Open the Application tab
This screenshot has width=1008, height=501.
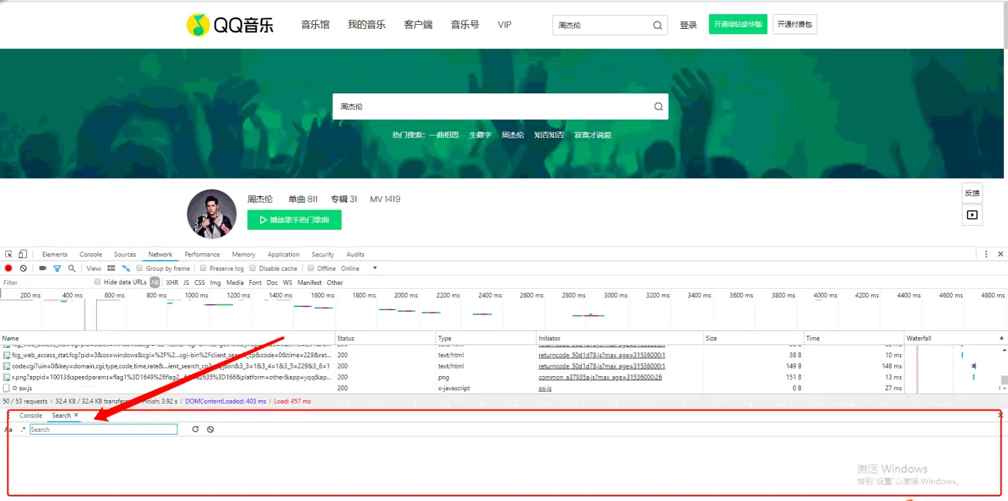[284, 255]
